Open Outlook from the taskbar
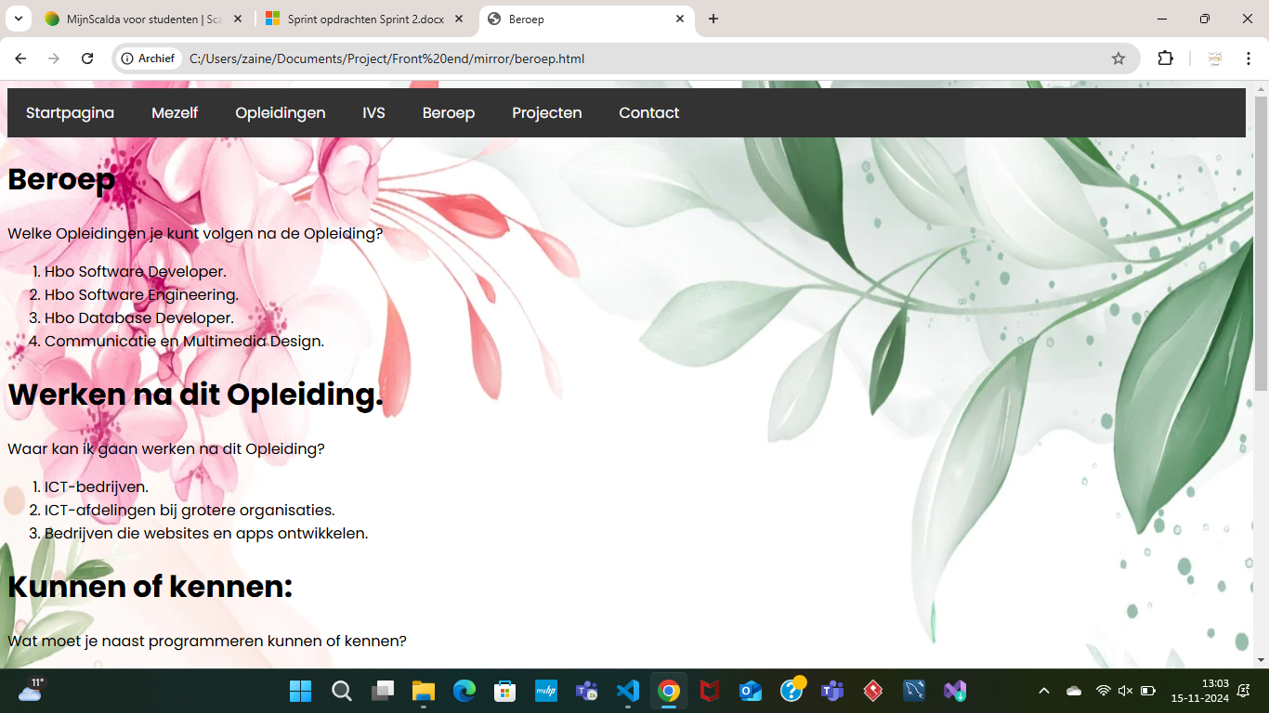This screenshot has width=1269, height=713. coord(751,691)
